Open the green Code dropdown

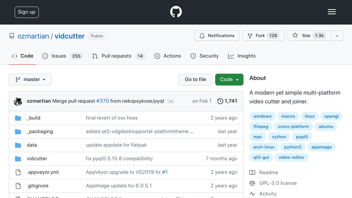click(229, 80)
